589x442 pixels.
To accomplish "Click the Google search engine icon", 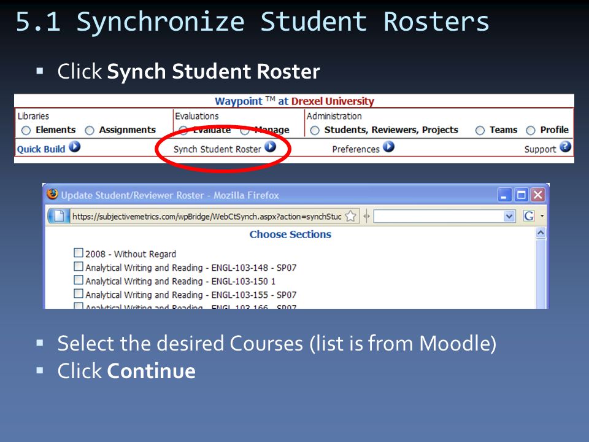I will pyautogui.click(x=528, y=216).
